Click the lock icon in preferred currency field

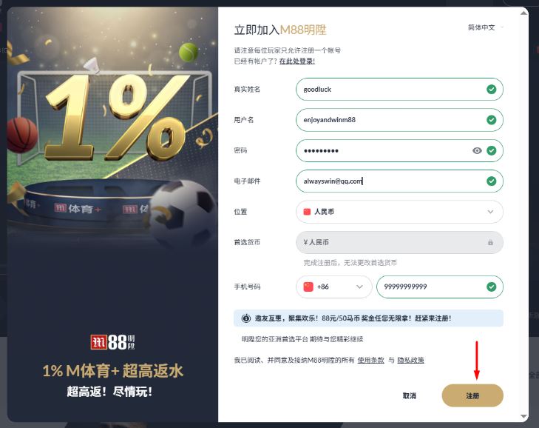coord(490,242)
